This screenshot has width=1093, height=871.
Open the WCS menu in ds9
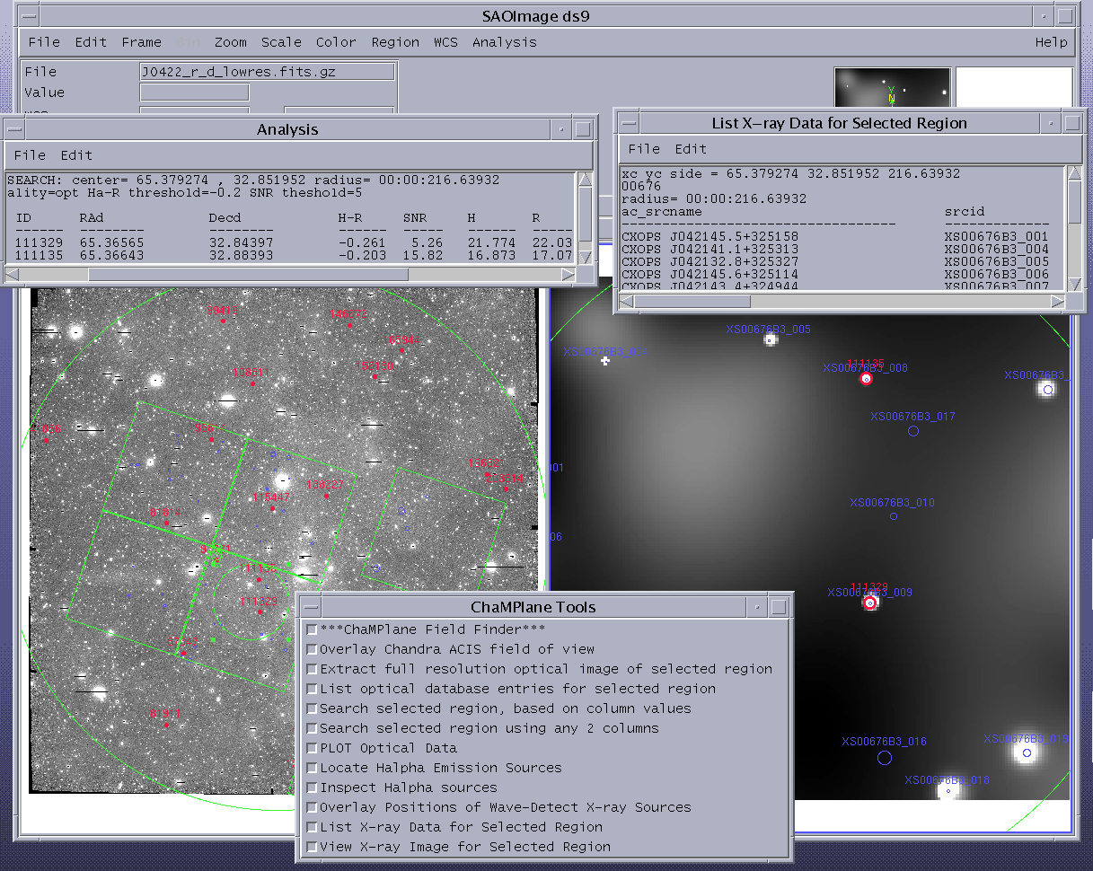tap(445, 42)
